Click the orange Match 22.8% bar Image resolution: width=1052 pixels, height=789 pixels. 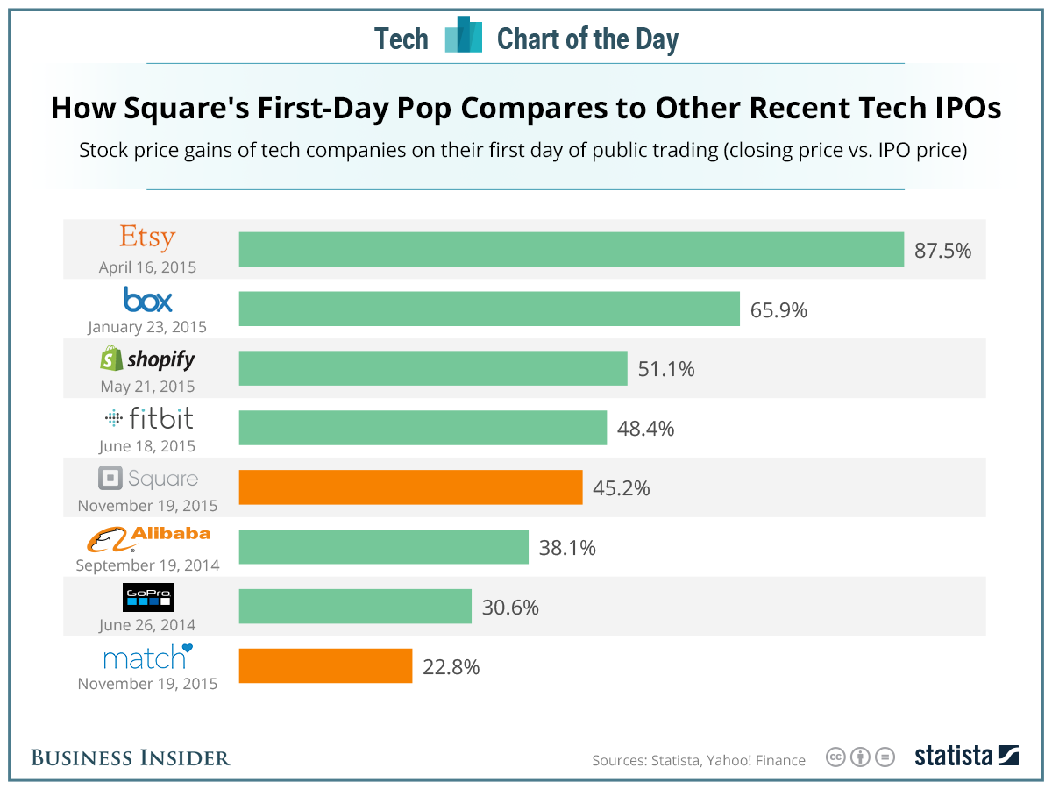[x=325, y=666]
